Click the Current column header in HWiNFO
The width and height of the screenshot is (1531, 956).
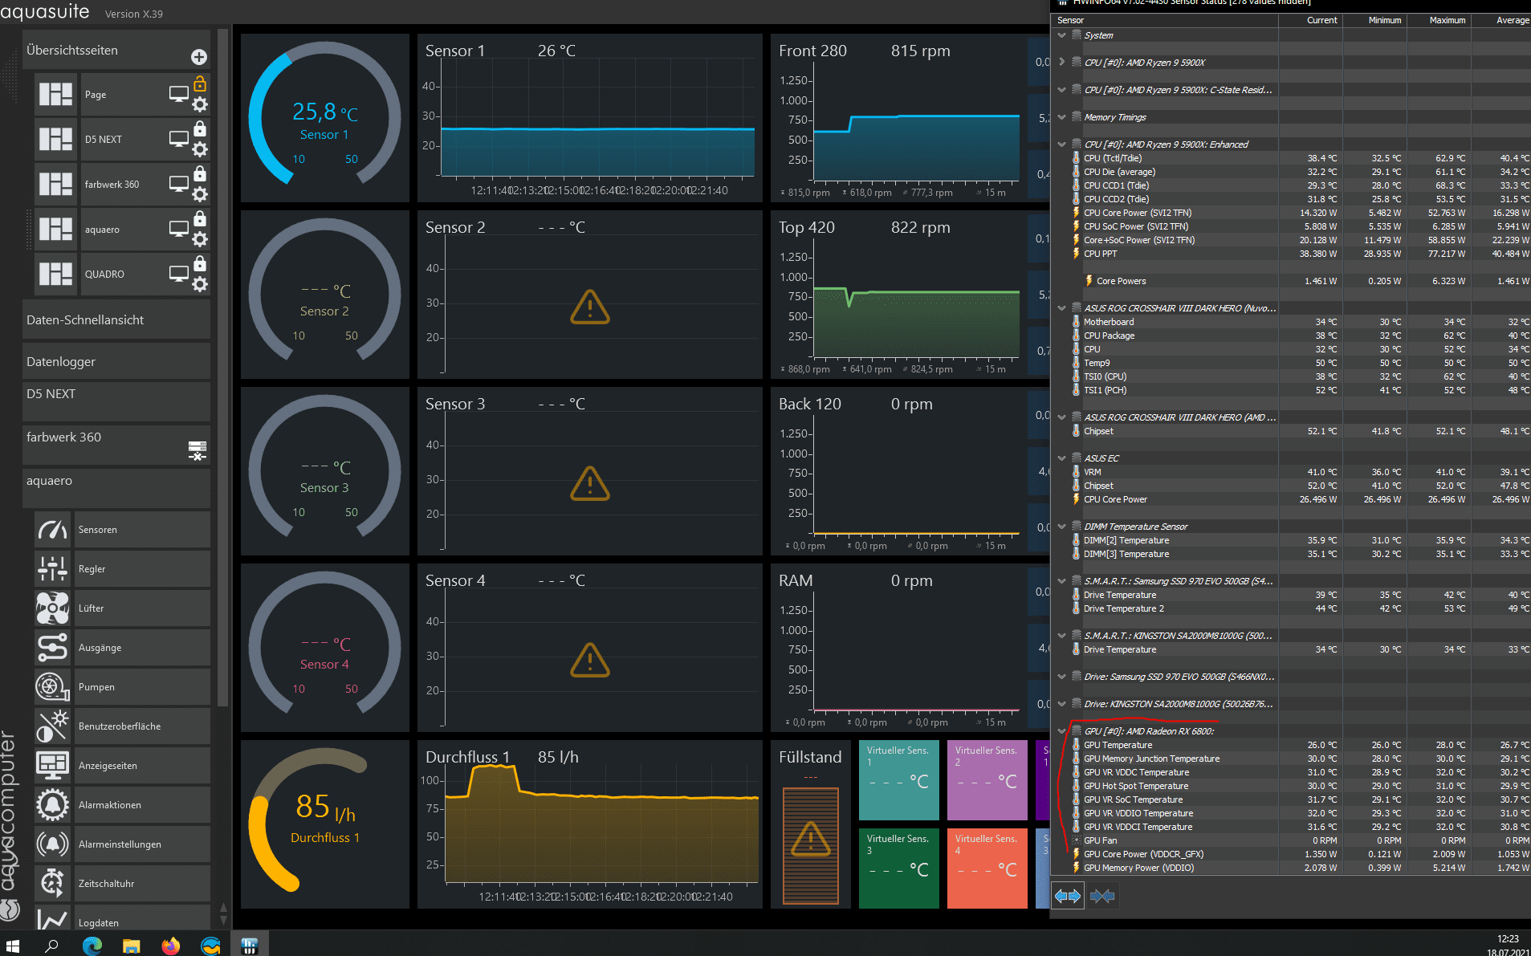click(x=1311, y=20)
